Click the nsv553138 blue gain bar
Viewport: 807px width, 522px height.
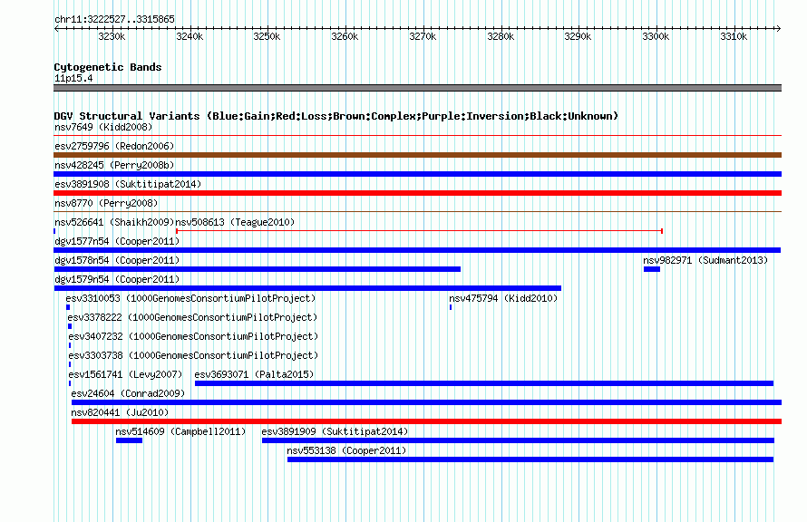[530, 459]
